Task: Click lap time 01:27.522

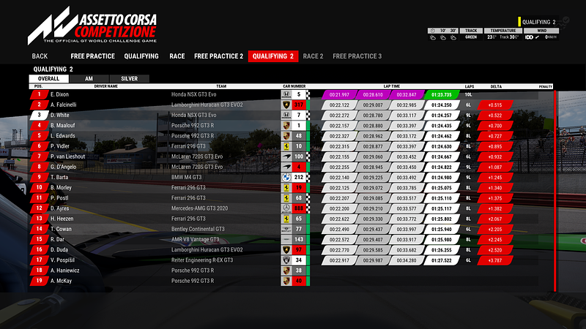Action: click(442, 260)
